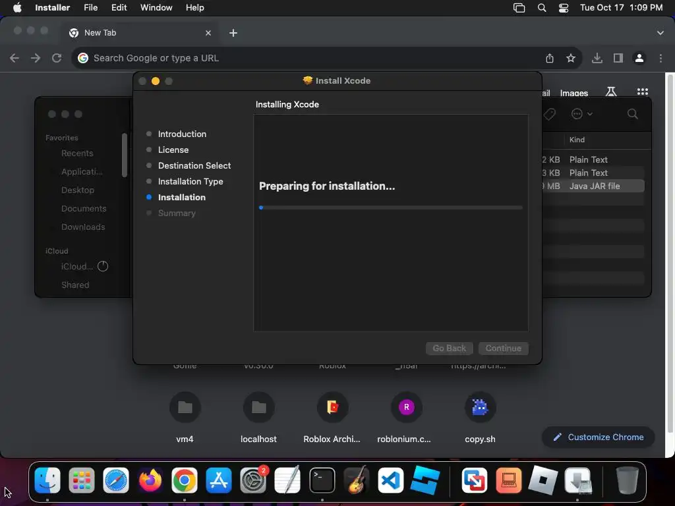The width and height of the screenshot is (675, 506).
Task: Open the Installer menu
Action: coord(53,8)
